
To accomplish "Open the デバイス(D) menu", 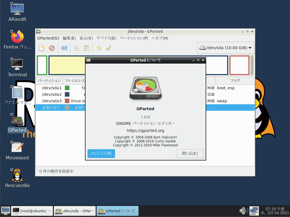I will (106, 38).
